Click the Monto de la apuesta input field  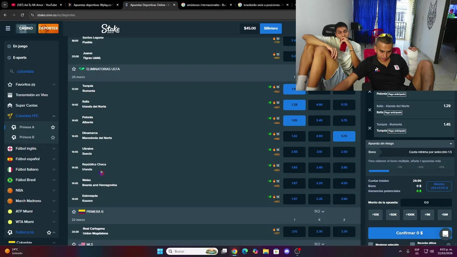tap(426, 202)
